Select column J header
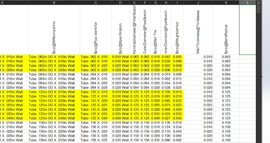This screenshot has width=270, height=143. (198, 3)
